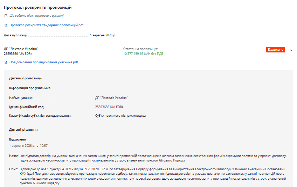Click the document icon beside "Повідомлення про відхилення учасника.pdf"
The height and width of the screenshot is (187, 297).
point(6,62)
